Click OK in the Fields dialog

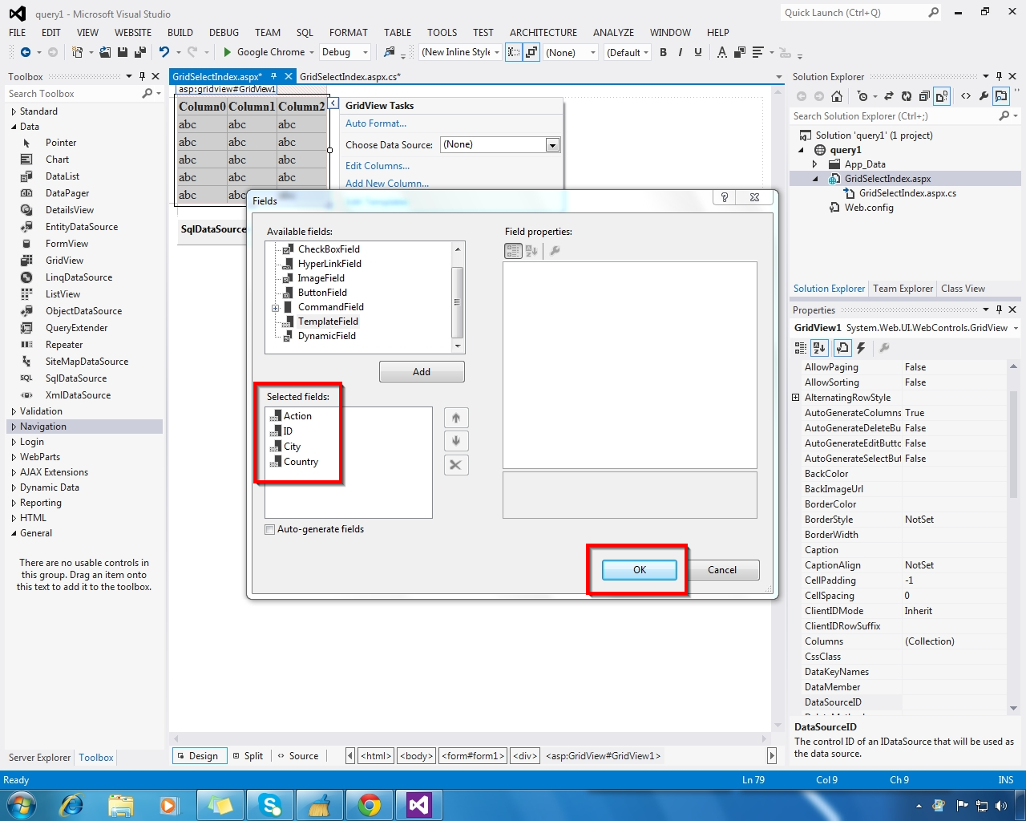coord(638,569)
